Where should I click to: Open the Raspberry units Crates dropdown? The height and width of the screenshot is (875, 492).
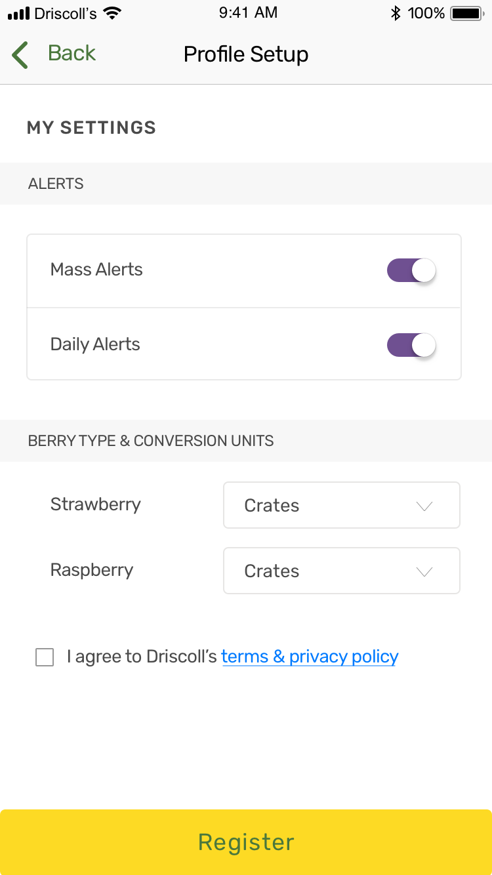tap(341, 571)
